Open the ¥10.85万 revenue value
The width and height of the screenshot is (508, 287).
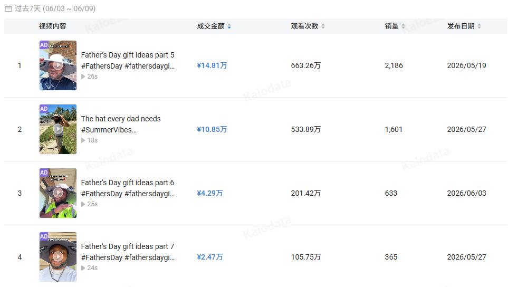tap(212, 129)
